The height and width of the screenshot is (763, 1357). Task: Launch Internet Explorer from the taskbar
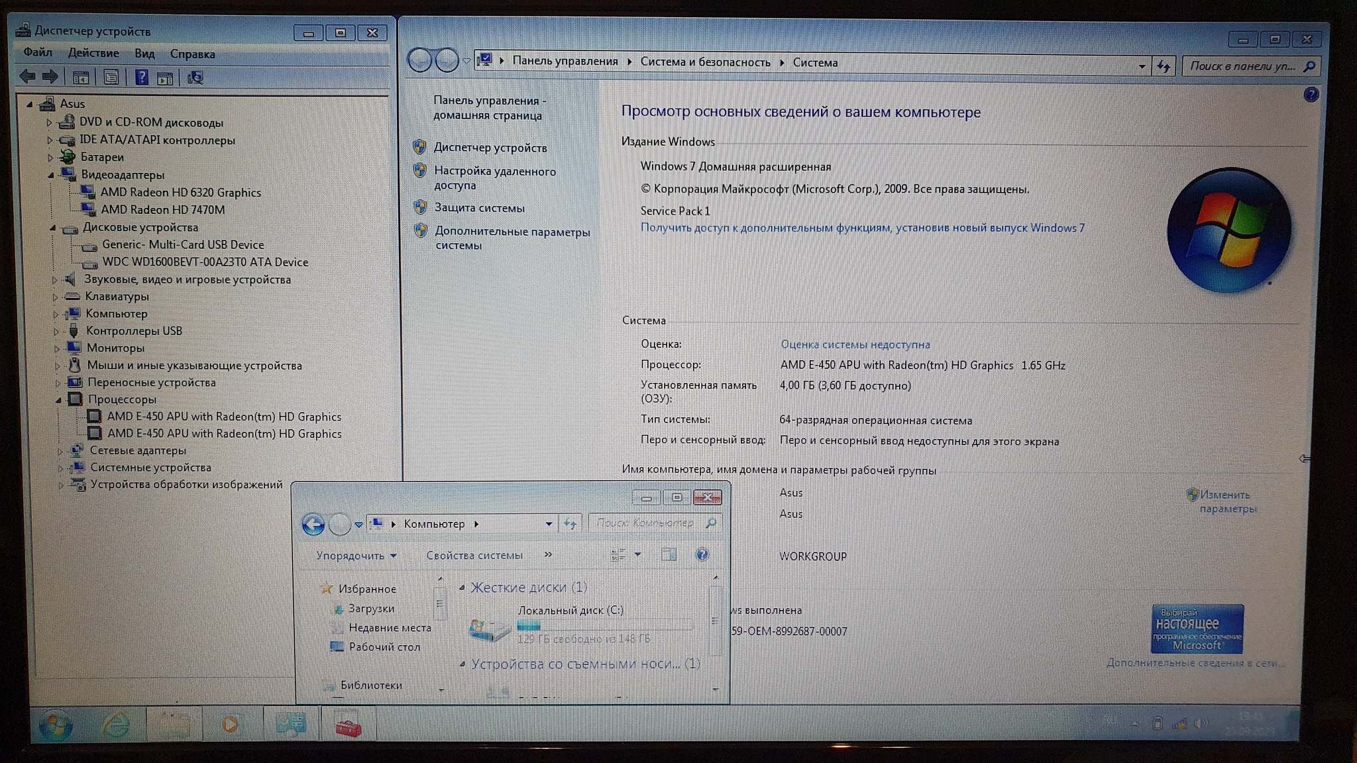coord(115,725)
